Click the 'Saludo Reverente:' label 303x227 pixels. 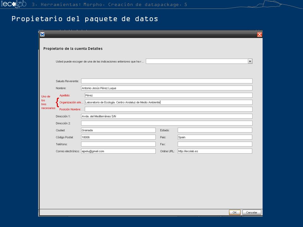[67, 81]
